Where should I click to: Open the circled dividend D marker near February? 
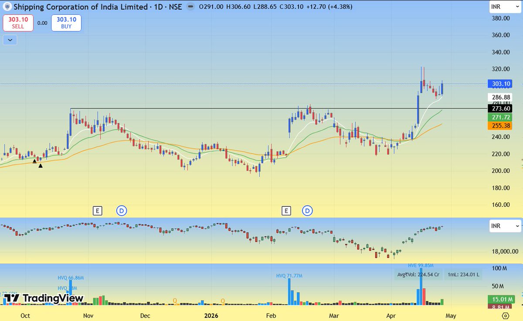308,210
